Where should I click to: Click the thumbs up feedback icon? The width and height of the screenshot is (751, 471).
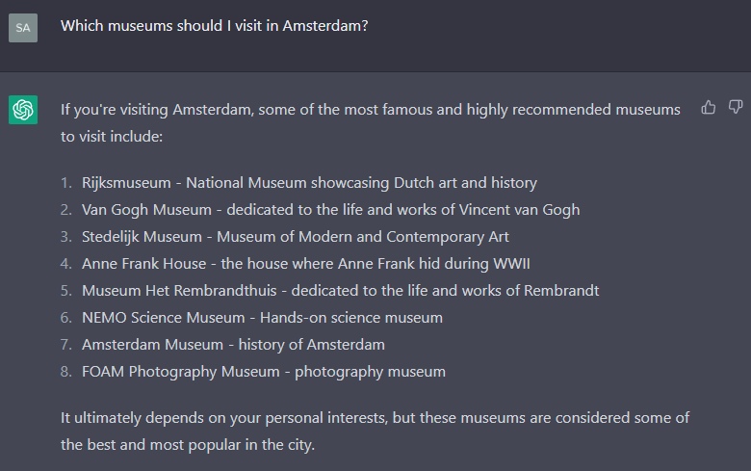pyautogui.click(x=709, y=107)
